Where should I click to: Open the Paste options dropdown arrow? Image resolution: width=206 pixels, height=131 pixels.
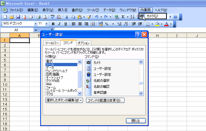(x=84, y=17)
